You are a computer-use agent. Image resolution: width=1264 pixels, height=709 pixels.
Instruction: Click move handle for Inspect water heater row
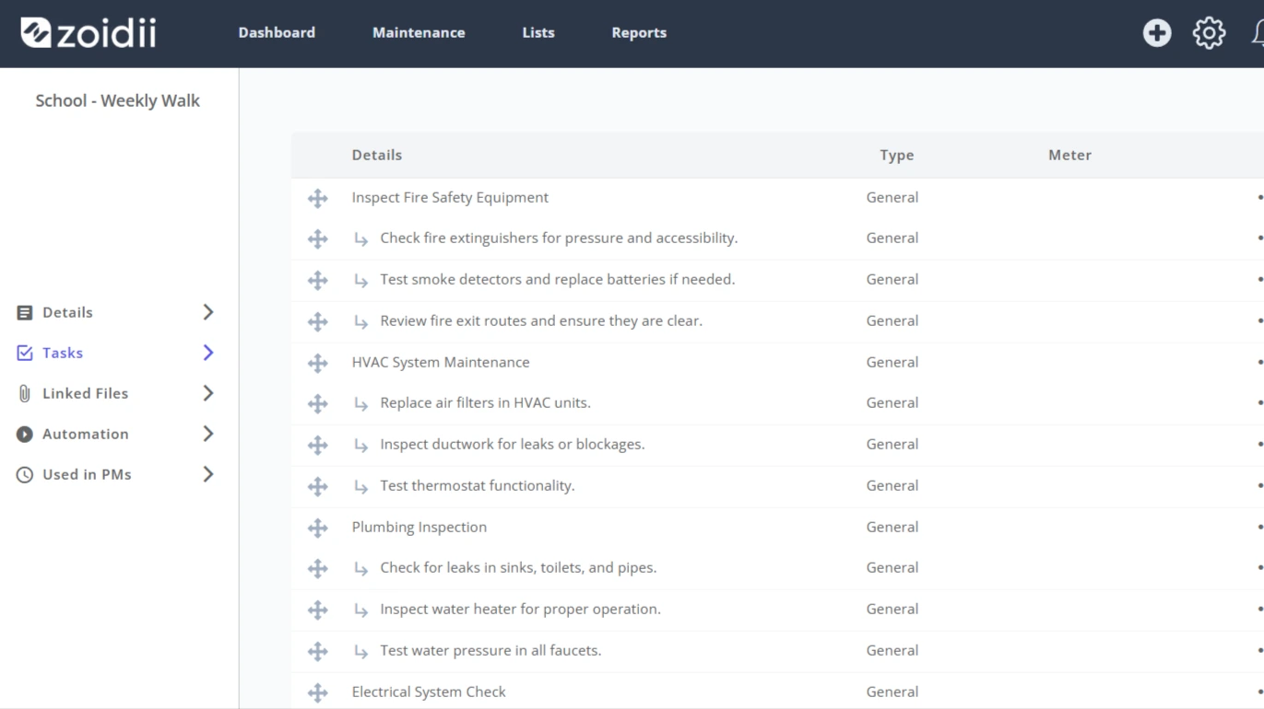318,610
